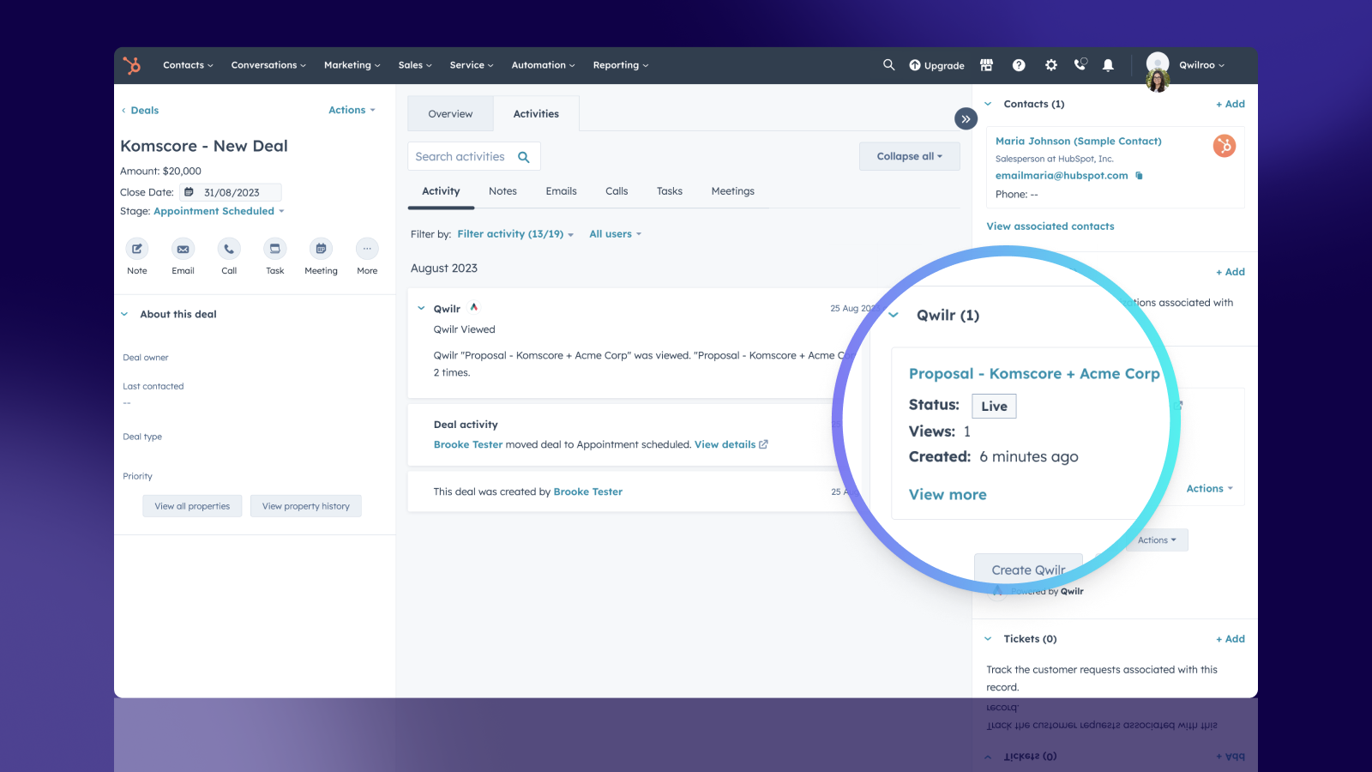Click the Upgrade arrow icon
The height and width of the screenshot is (772, 1372).
pyautogui.click(x=915, y=65)
